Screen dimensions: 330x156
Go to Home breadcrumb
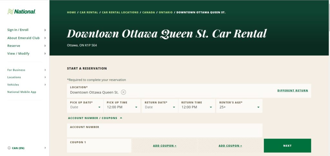click(71, 13)
